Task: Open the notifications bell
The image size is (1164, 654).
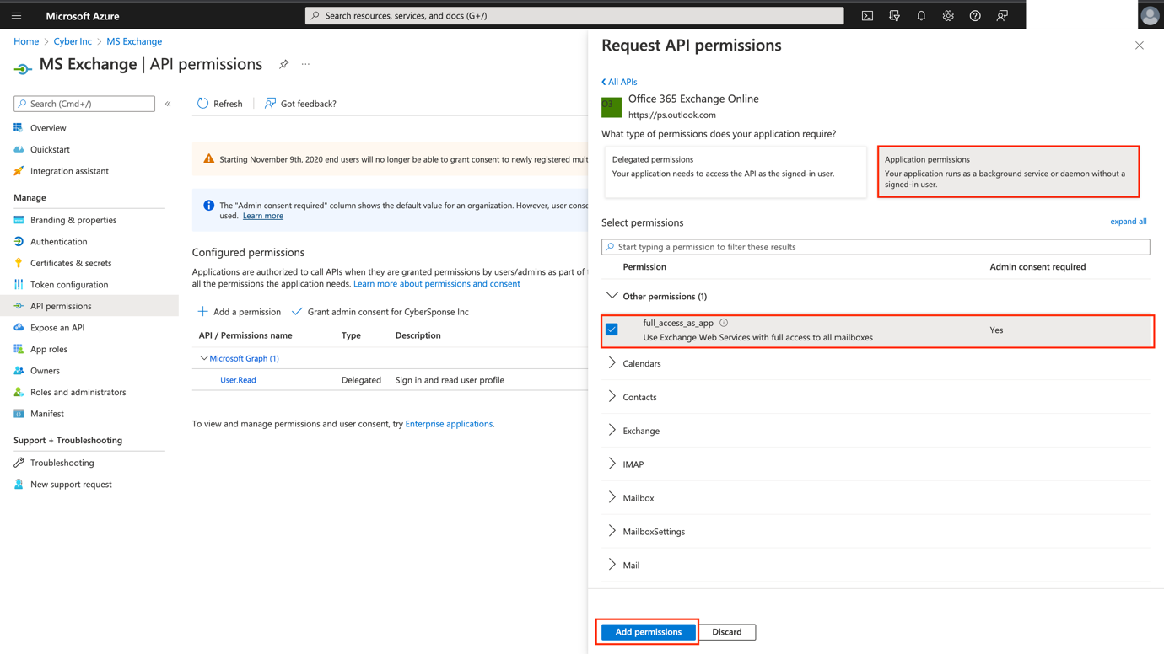Action: point(921,16)
